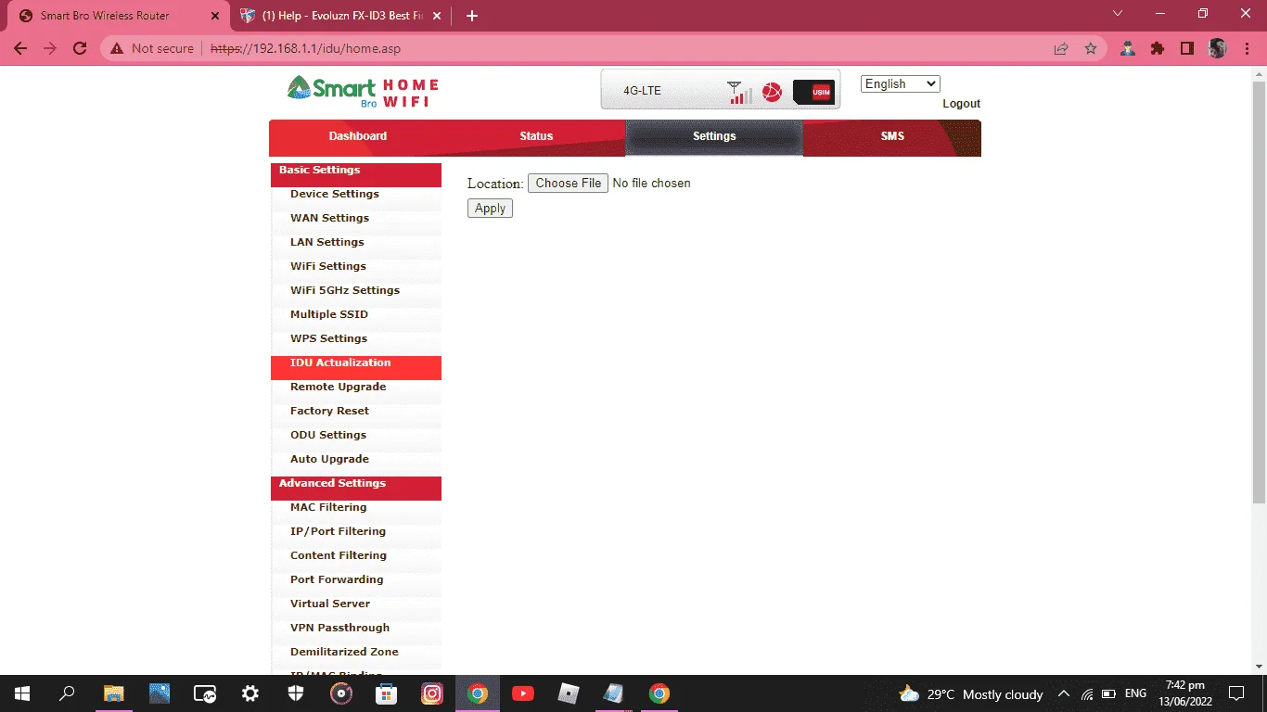The width and height of the screenshot is (1267, 712).
Task: Select the Settings tab
Action: pyautogui.click(x=714, y=136)
